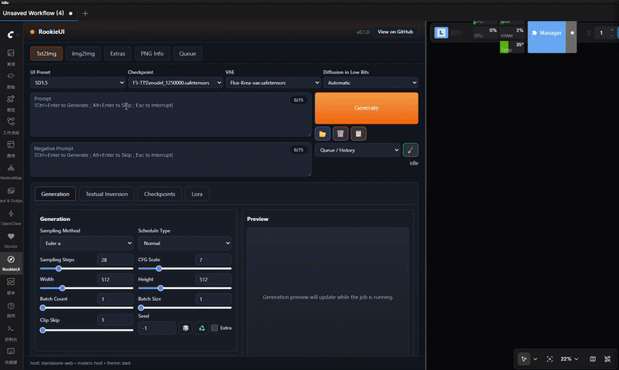Click the star icon next to Manager
619x370 pixels.
point(572,32)
